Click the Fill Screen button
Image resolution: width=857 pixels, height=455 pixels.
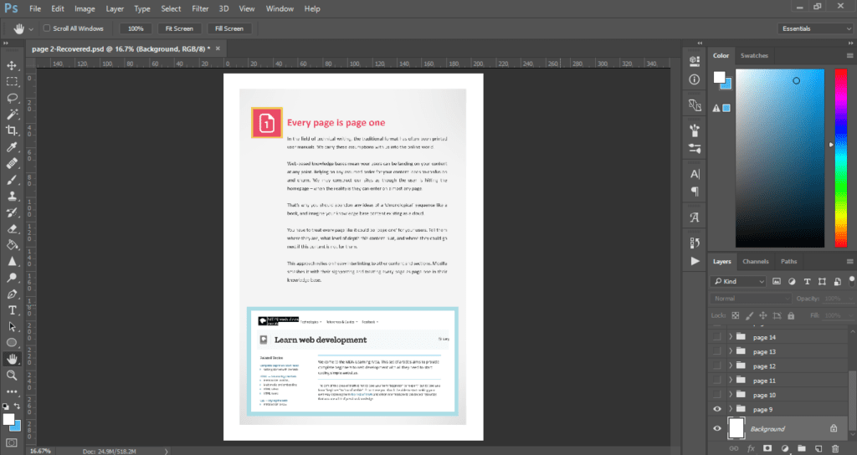coord(228,28)
